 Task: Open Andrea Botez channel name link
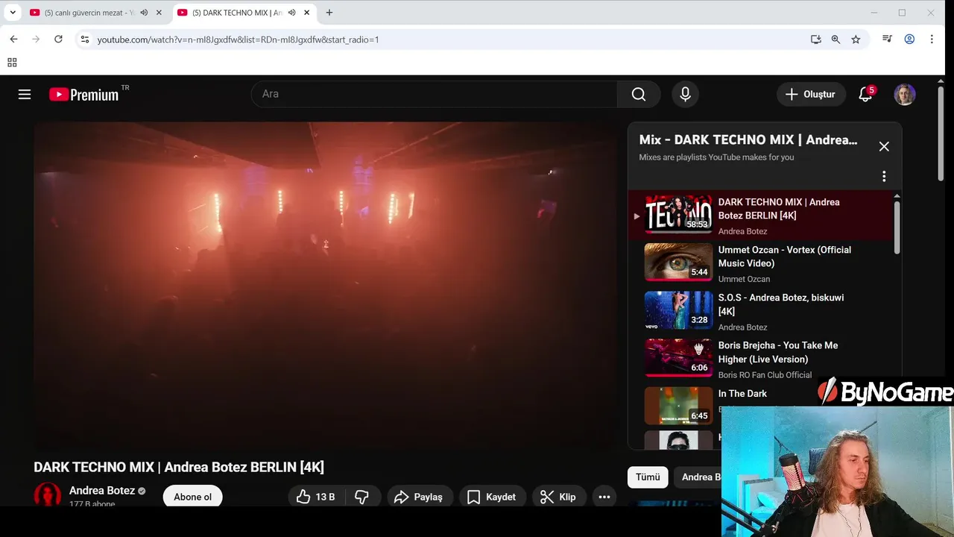102,491
